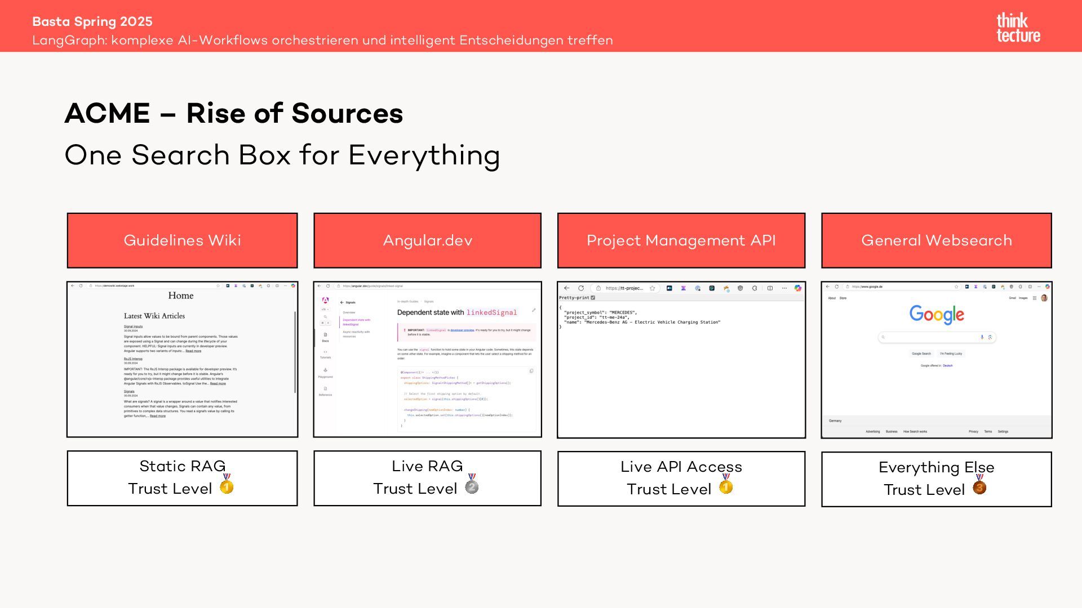Viewport: 1082px width, 608px height.
Task: Open the three-dots menu in API browser
Action: click(784, 288)
